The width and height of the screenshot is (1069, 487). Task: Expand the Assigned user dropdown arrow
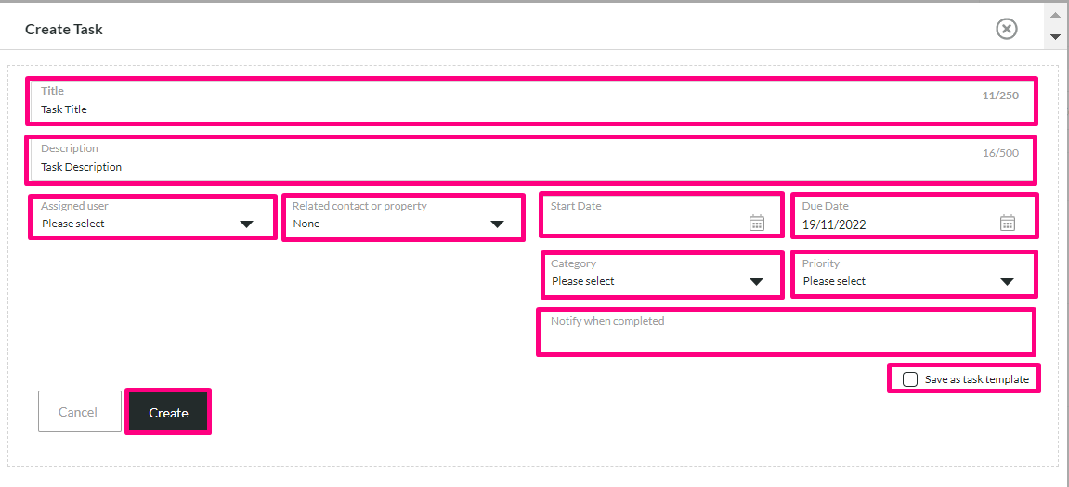coord(247,224)
